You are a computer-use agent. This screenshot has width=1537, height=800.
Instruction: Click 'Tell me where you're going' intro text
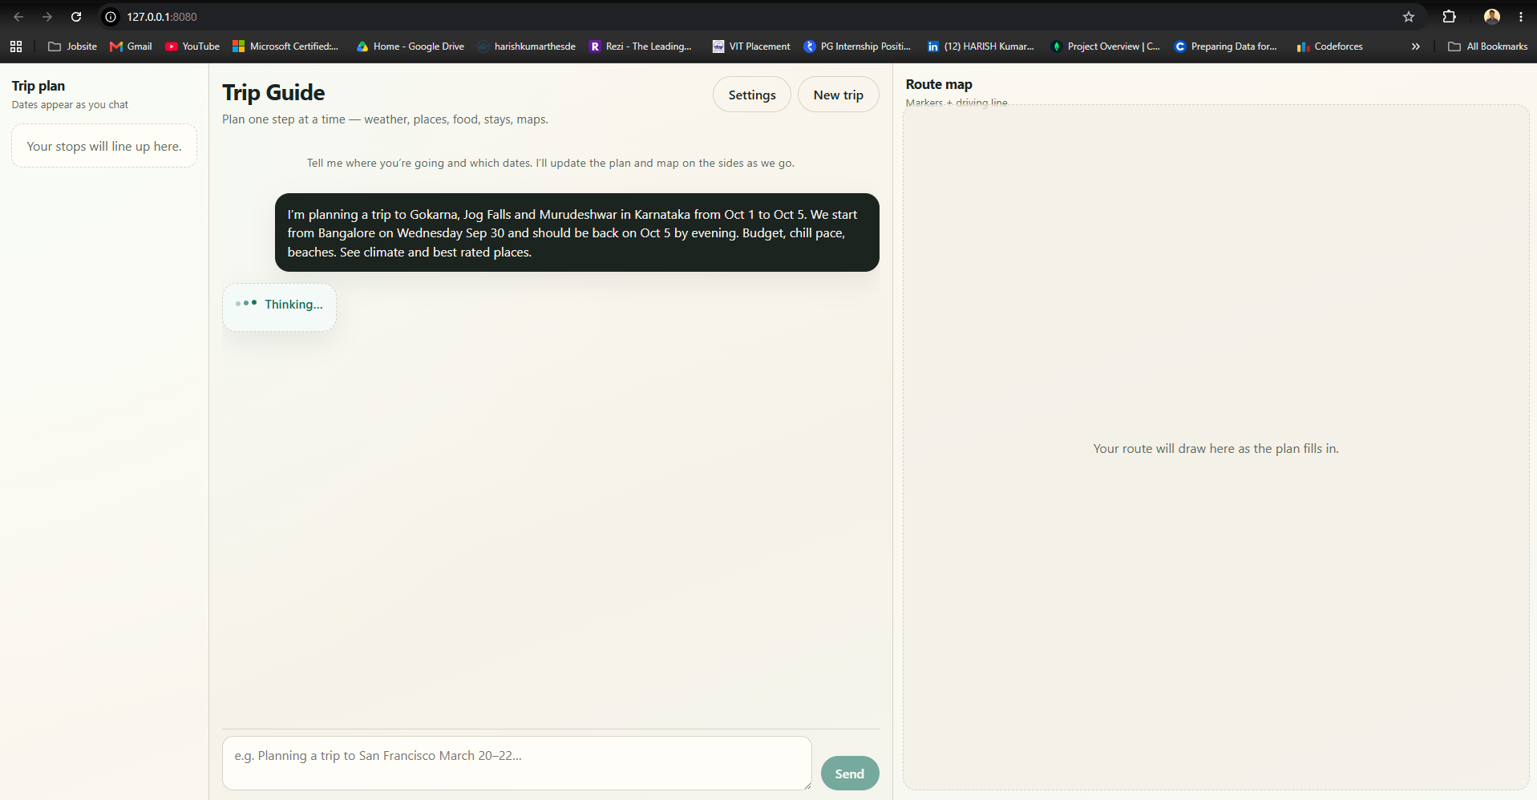(x=551, y=163)
